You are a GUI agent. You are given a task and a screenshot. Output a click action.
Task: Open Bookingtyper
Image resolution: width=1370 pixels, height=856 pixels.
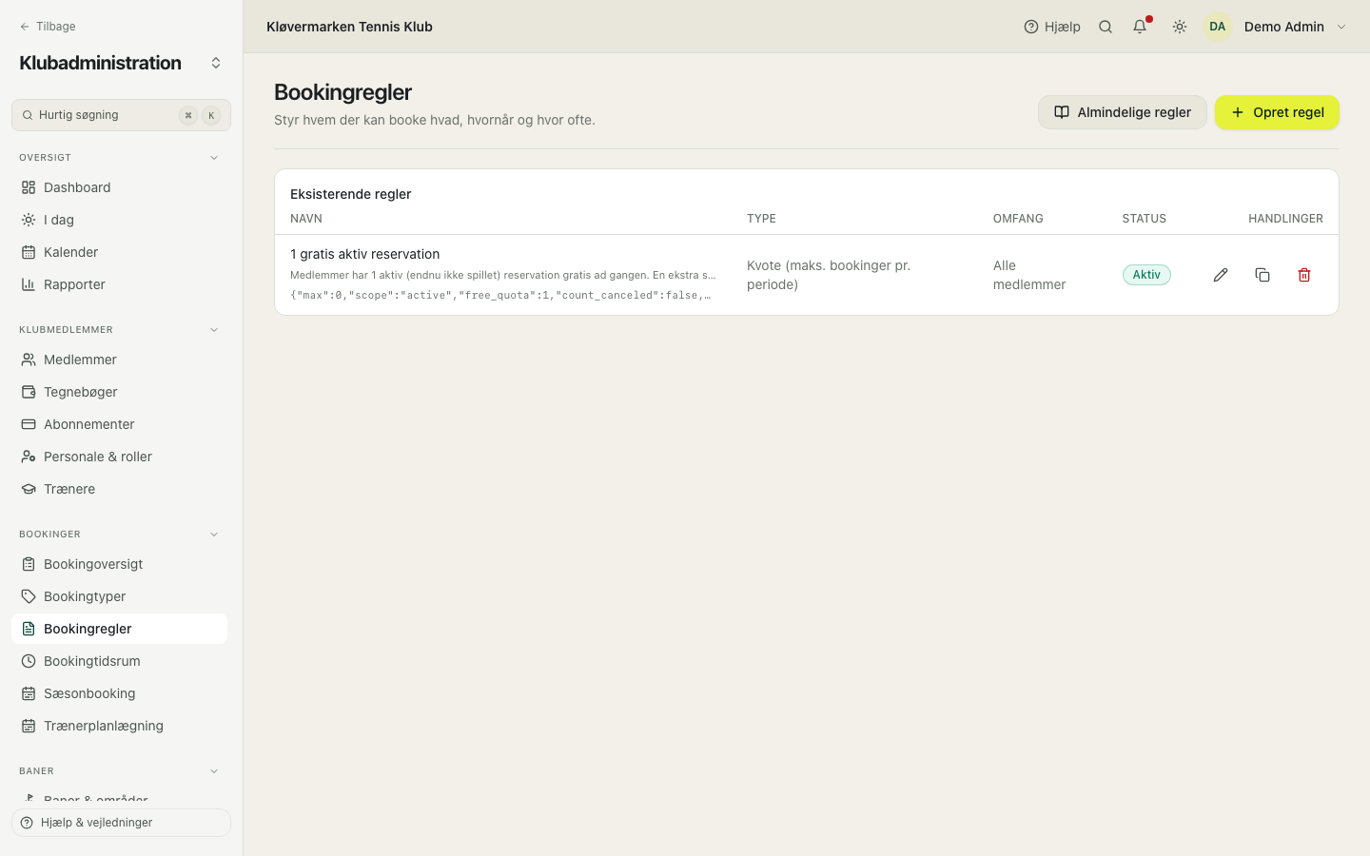click(x=119, y=596)
